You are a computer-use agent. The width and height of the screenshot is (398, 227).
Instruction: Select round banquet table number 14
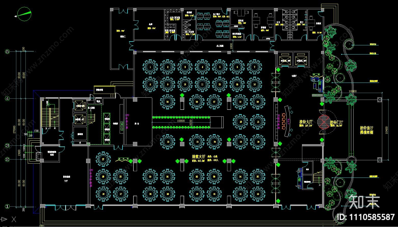click(x=255, y=84)
